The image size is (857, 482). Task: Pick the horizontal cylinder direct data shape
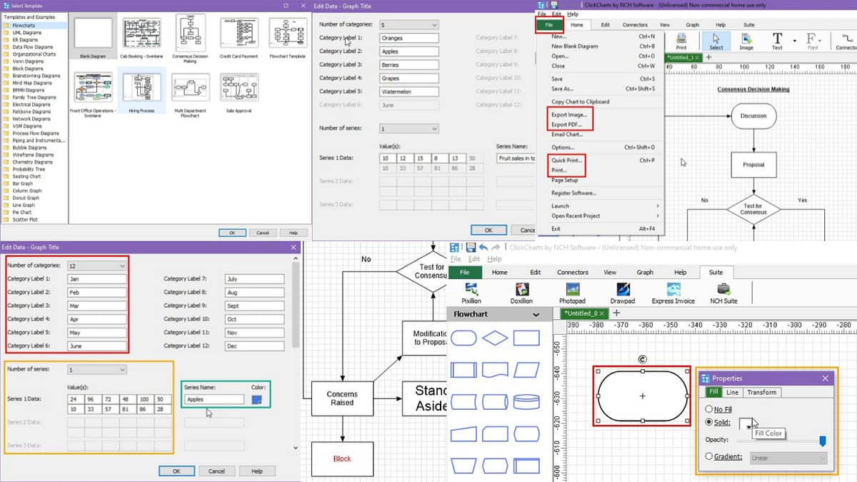[x=496, y=401]
